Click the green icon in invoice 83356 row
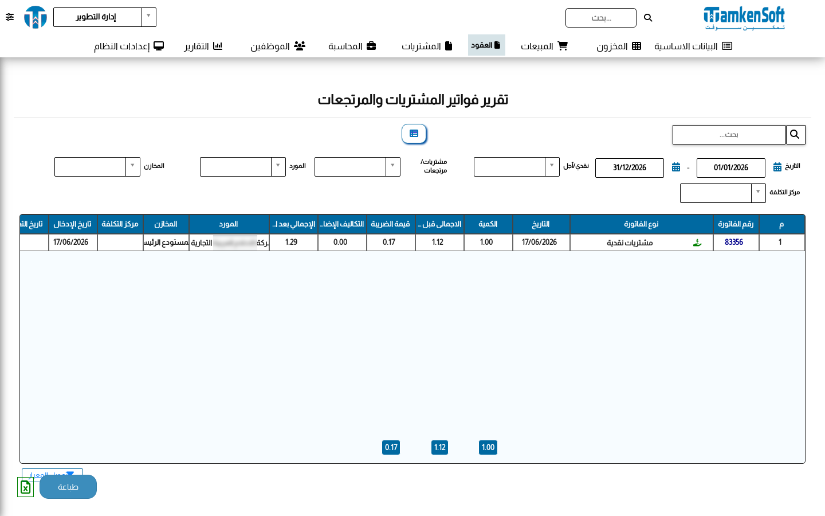 [697, 243]
